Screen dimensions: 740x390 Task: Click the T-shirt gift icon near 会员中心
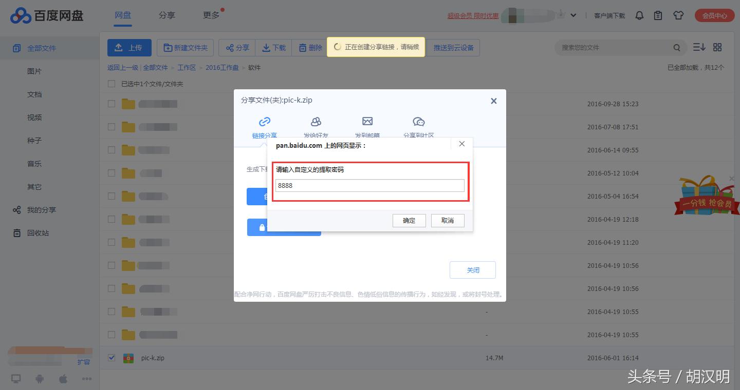pos(678,15)
